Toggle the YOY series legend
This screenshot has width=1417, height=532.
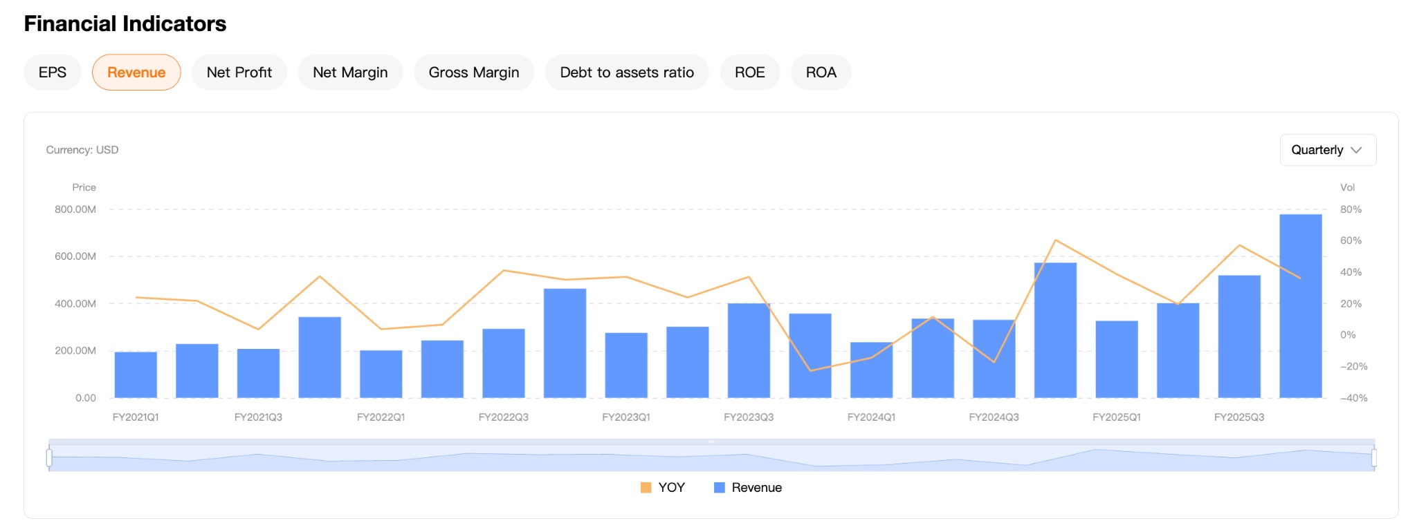click(x=671, y=488)
